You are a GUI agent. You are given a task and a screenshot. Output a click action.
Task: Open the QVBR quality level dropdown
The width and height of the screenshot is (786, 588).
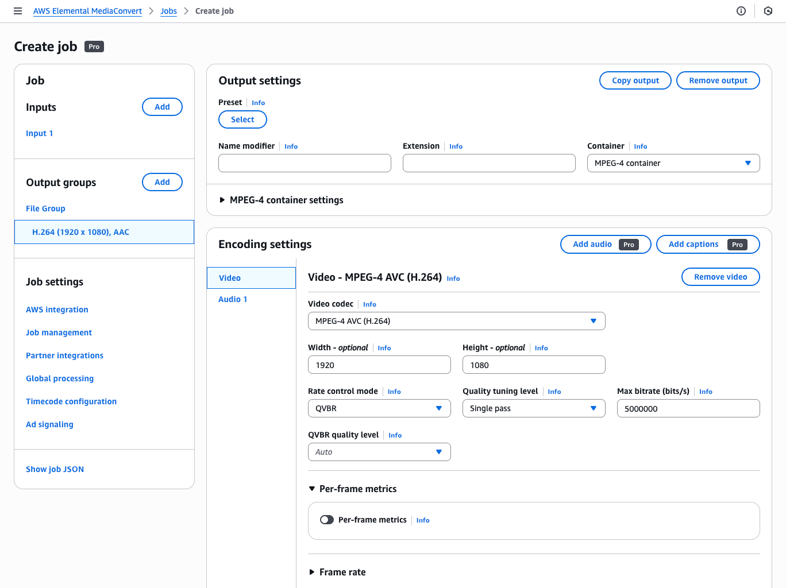(379, 452)
